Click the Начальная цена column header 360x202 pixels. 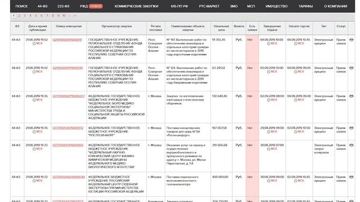221,28
